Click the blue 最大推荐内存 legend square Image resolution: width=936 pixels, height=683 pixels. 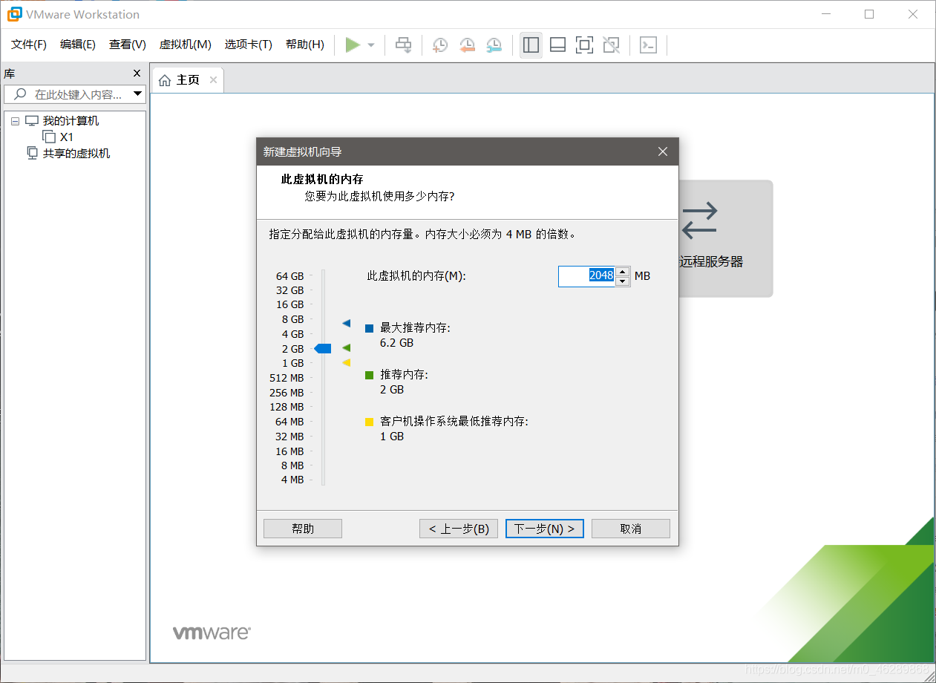click(x=369, y=328)
